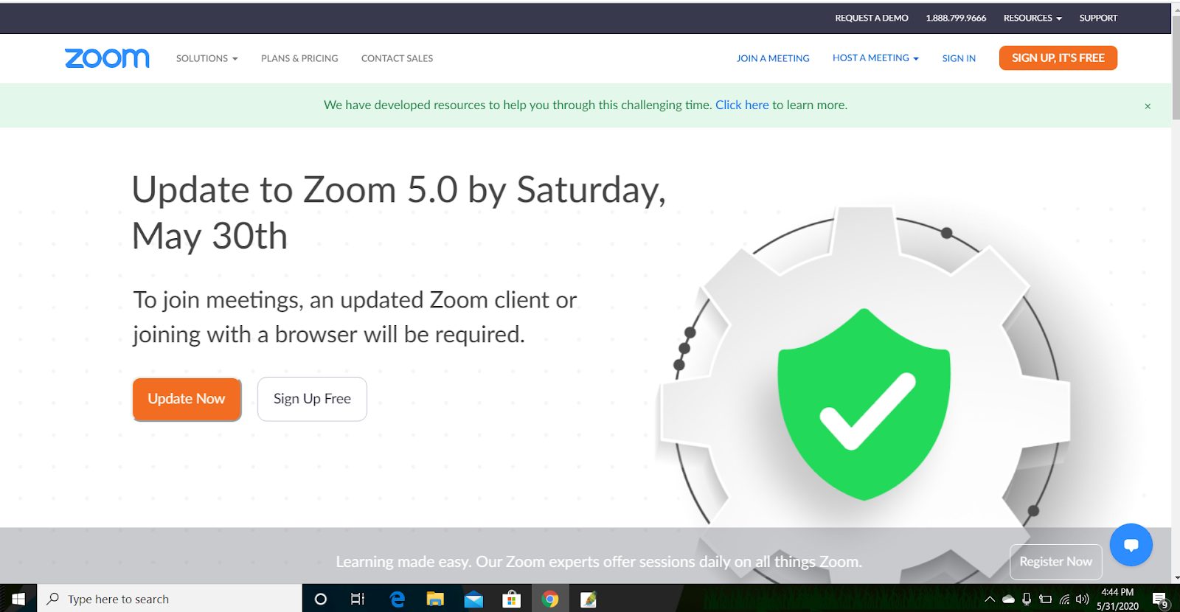Click the battery status tray icon
The height and width of the screenshot is (612, 1180).
[x=1045, y=599]
